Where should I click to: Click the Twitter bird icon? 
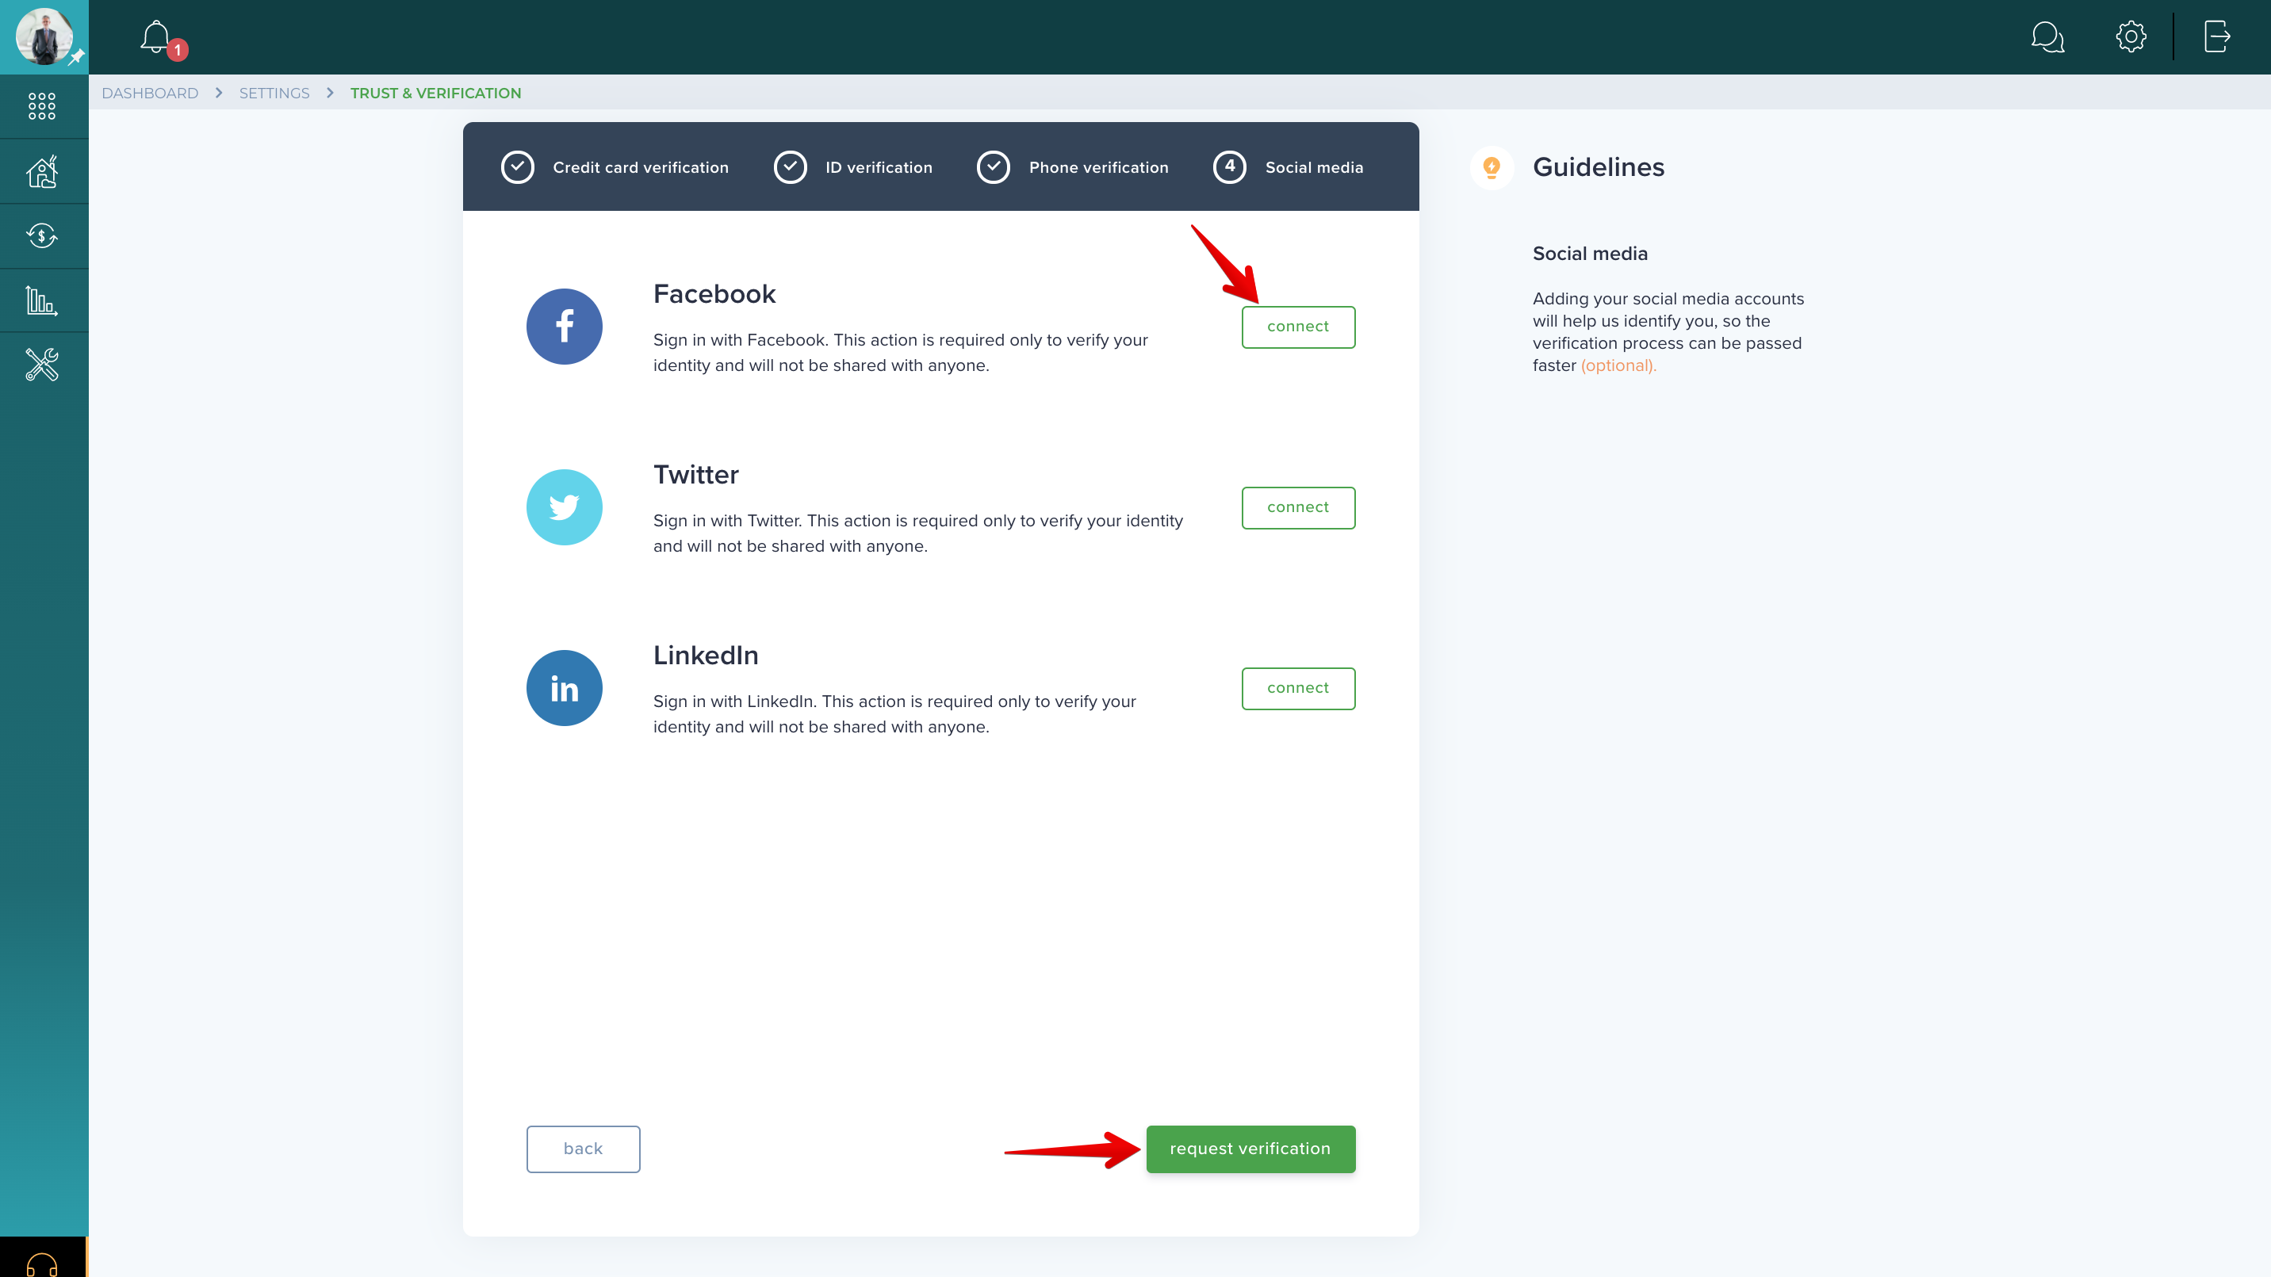(x=565, y=507)
